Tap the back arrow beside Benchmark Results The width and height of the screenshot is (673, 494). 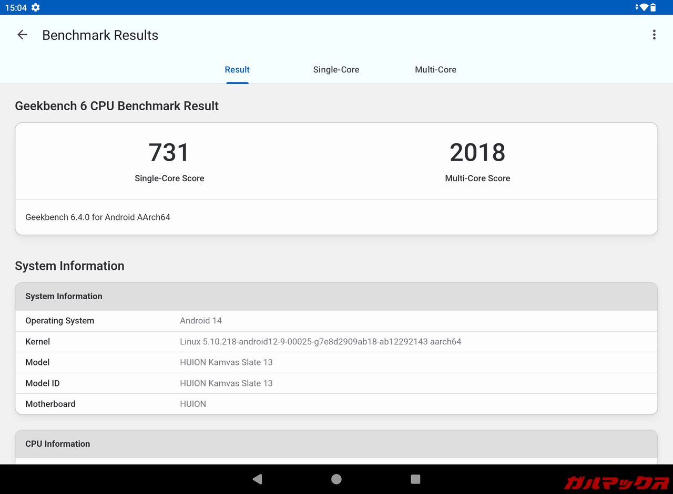click(22, 35)
